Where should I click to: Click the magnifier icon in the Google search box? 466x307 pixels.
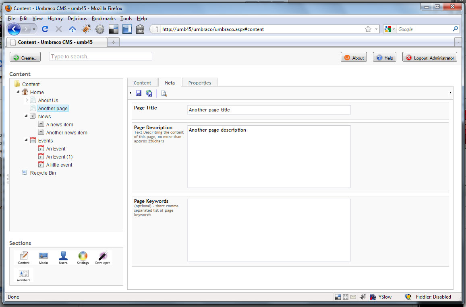(x=455, y=29)
